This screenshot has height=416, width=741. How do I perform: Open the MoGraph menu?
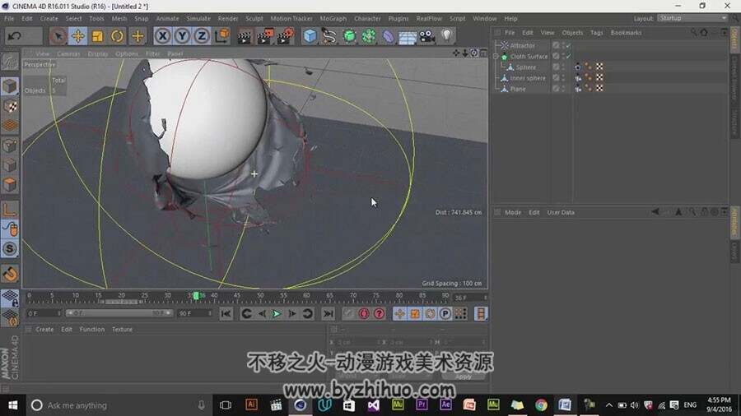[x=333, y=18]
